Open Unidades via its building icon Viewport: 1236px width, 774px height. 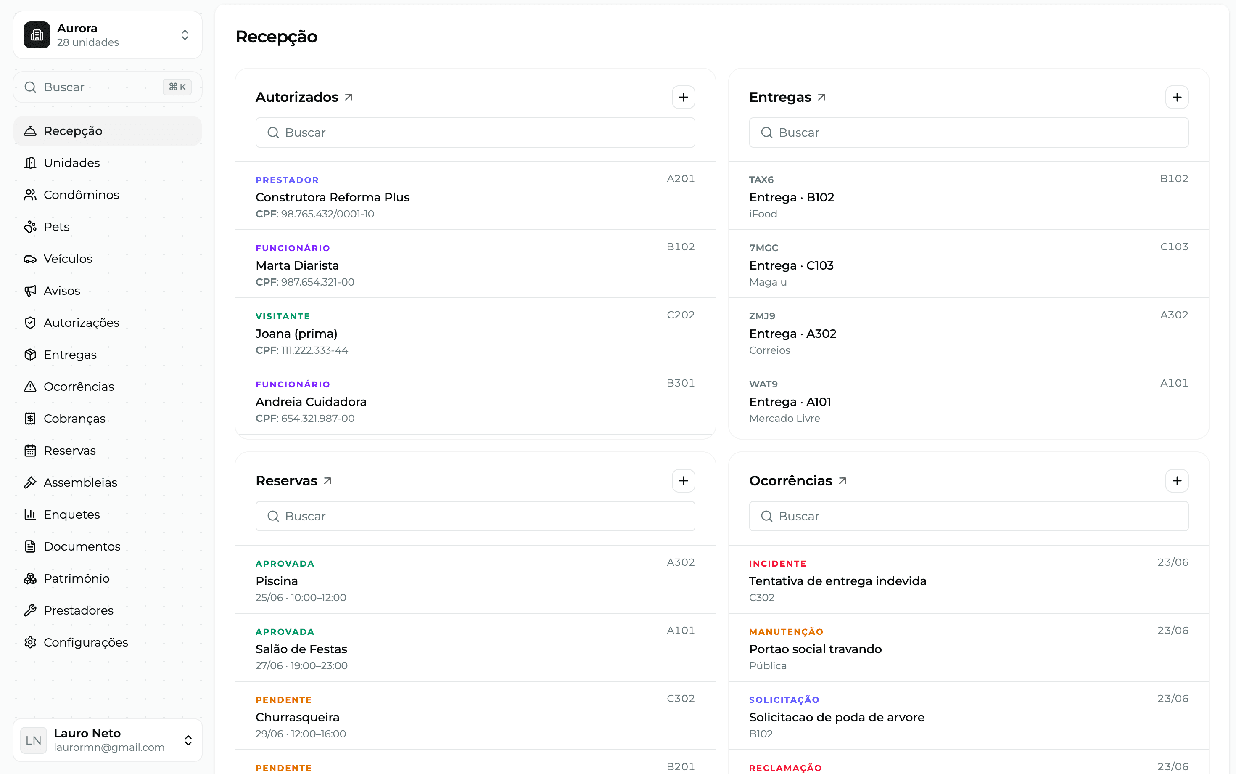(x=30, y=163)
